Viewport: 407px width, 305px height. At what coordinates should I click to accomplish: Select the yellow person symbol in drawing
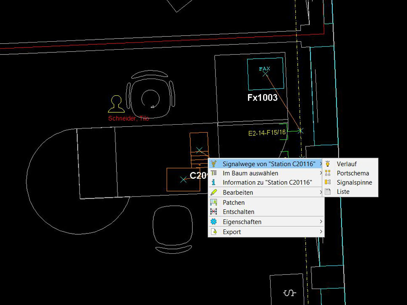(x=116, y=104)
